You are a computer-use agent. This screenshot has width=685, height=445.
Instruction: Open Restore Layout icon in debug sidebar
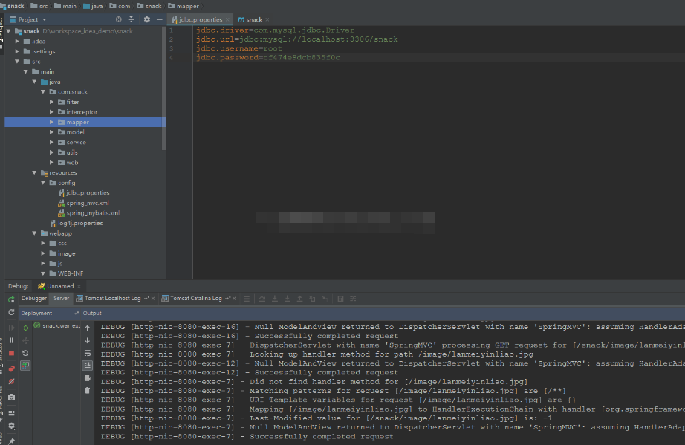[11, 413]
